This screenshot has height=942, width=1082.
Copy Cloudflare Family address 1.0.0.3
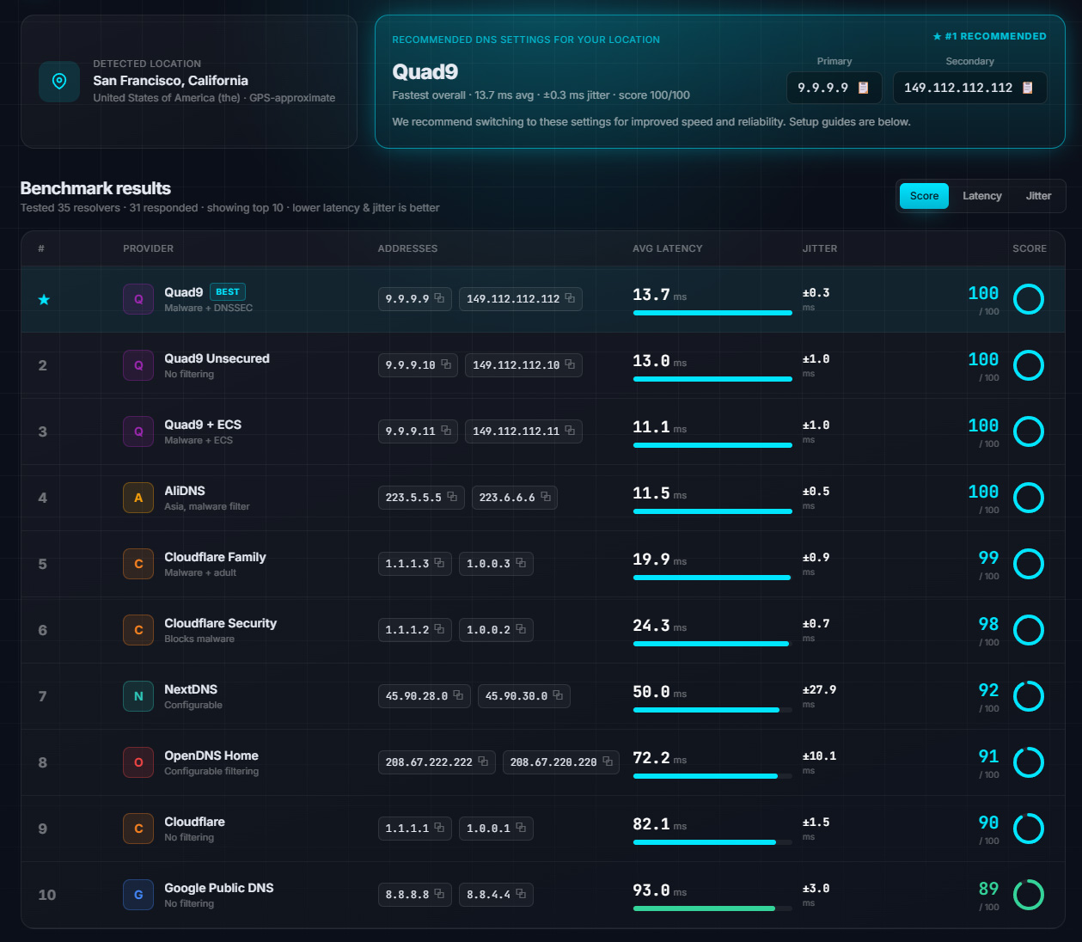coord(520,563)
